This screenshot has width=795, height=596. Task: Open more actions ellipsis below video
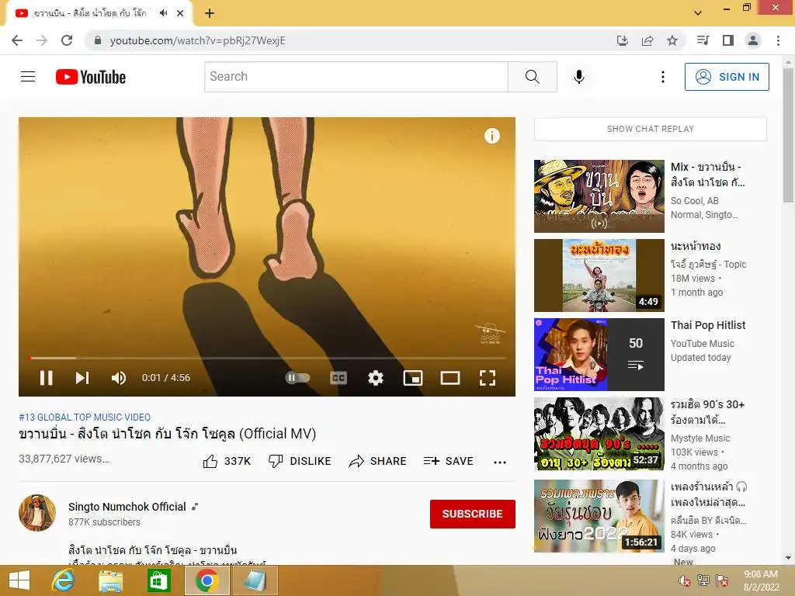[500, 462]
